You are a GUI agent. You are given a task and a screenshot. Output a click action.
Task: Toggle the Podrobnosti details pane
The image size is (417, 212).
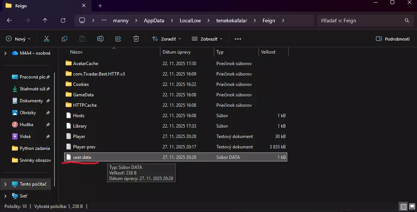(393, 39)
